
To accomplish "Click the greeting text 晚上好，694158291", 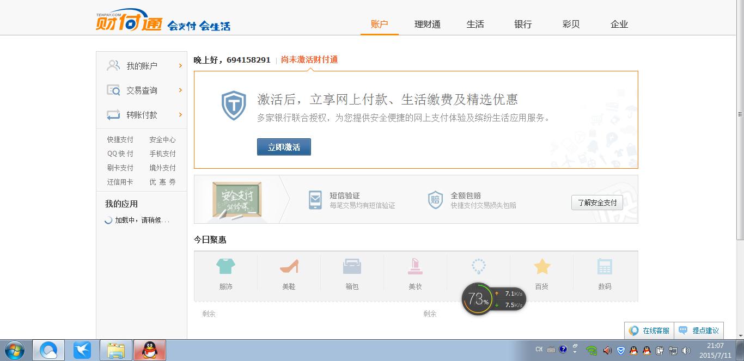I will coord(232,60).
